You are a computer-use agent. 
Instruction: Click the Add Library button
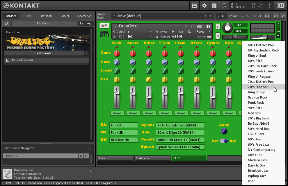tap(44, 24)
